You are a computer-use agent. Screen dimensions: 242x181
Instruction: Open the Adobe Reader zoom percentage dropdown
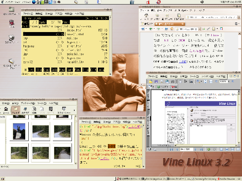[x=229, y=81]
